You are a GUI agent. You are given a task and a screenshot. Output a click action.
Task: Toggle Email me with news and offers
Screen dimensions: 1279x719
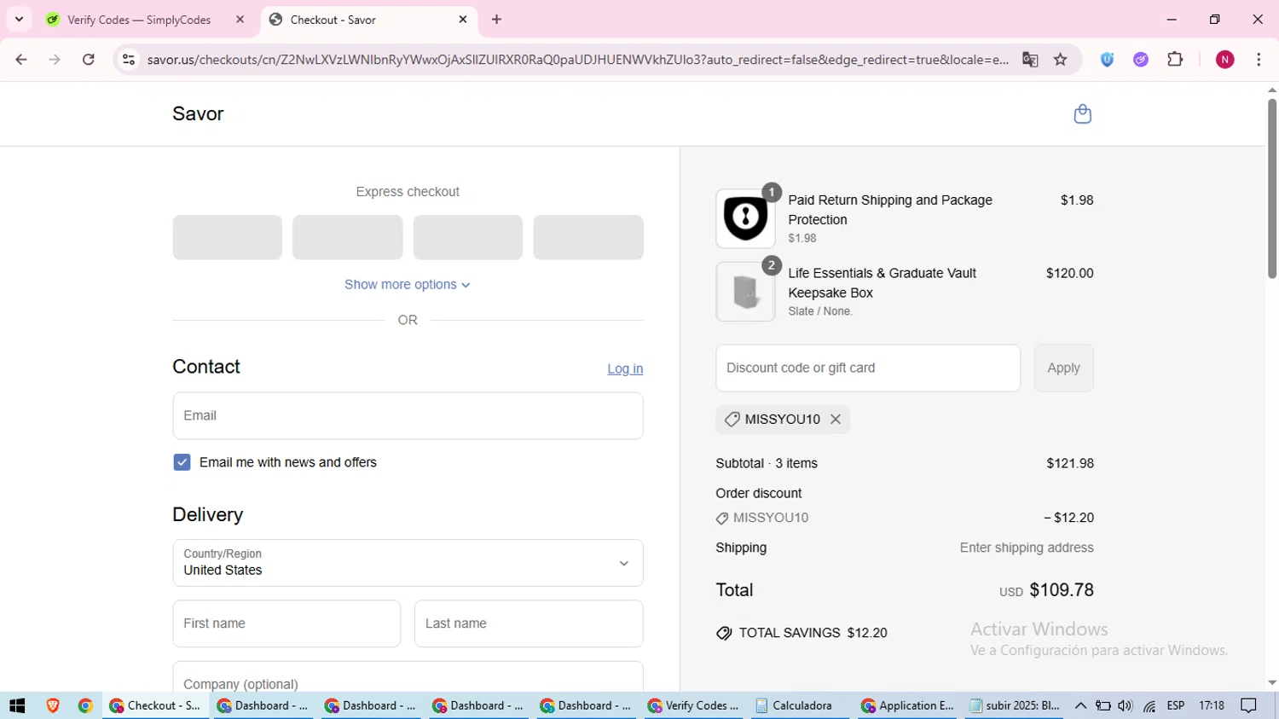[x=182, y=462]
